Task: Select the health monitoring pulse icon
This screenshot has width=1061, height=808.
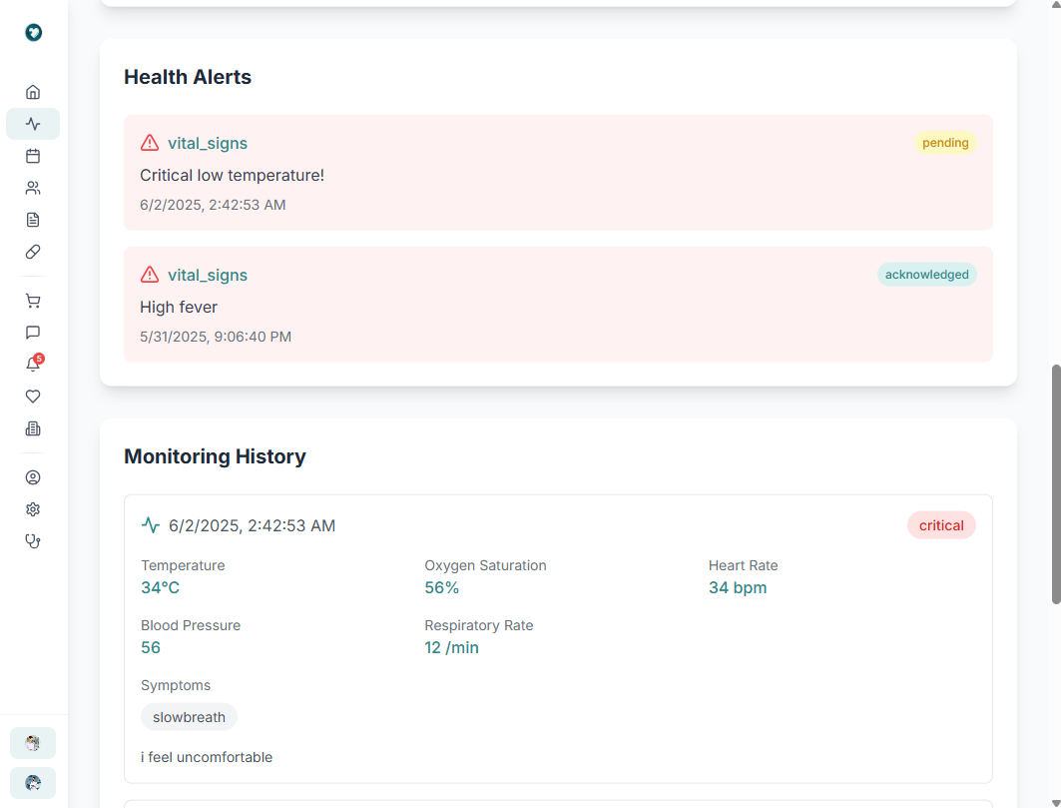Action: click(x=33, y=124)
